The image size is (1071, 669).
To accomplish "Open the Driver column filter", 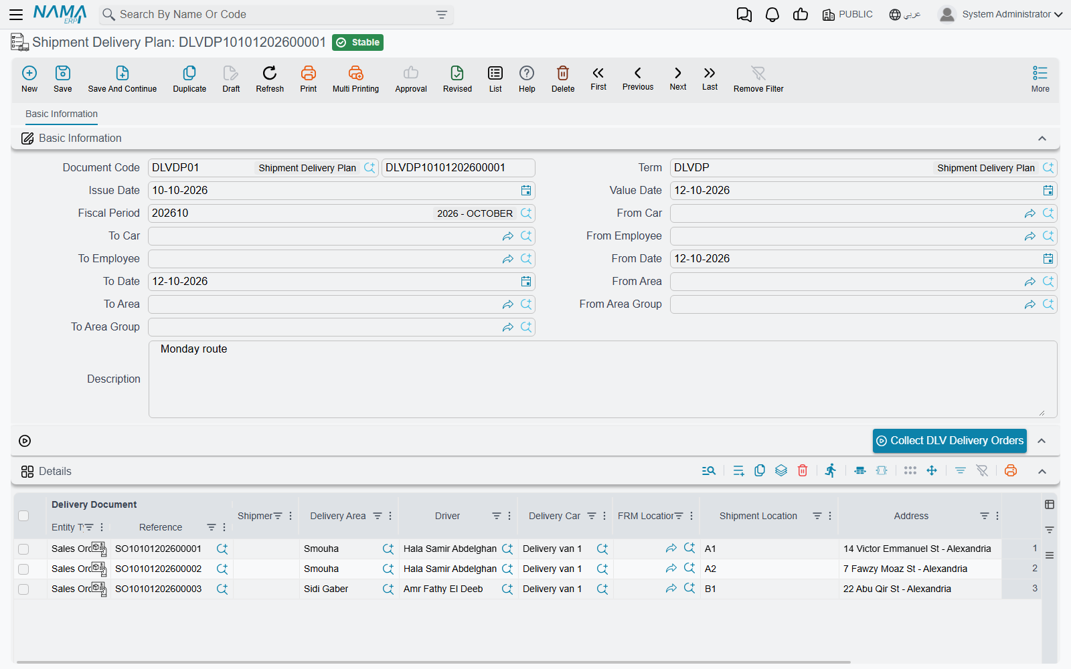I will [x=497, y=516].
